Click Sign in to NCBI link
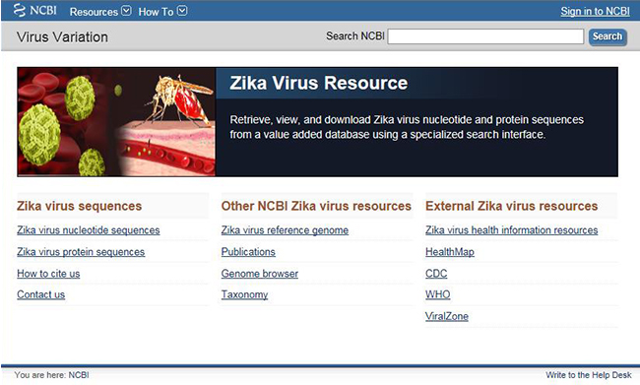The width and height of the screenshot is (640, 385). click(595, 12)
